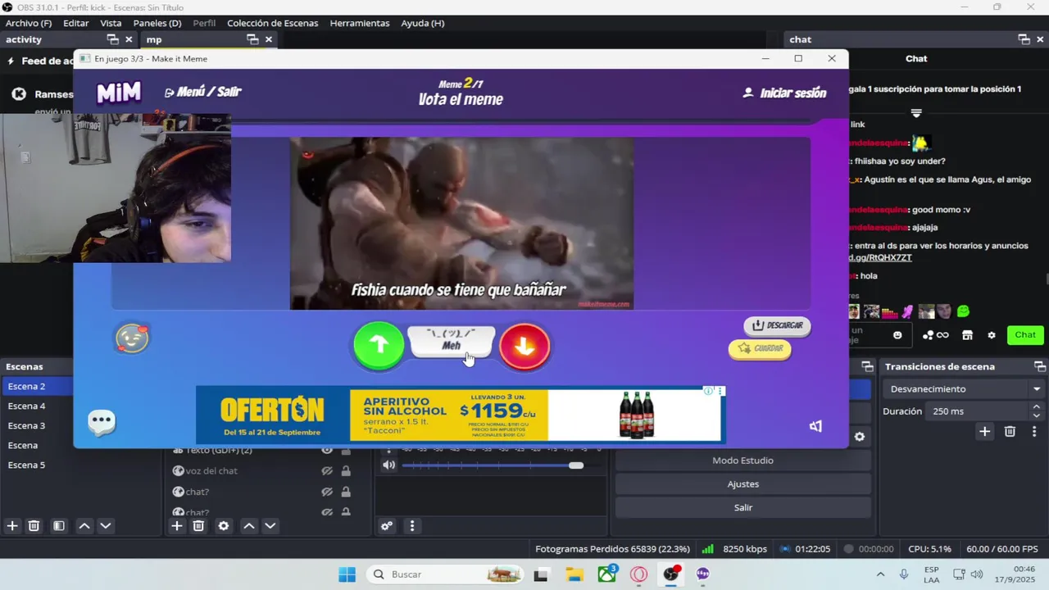Image resolution: width=1049 pixels, height=590 pixels.
Task: Click the Descargar button
Action: pos(777,325)
